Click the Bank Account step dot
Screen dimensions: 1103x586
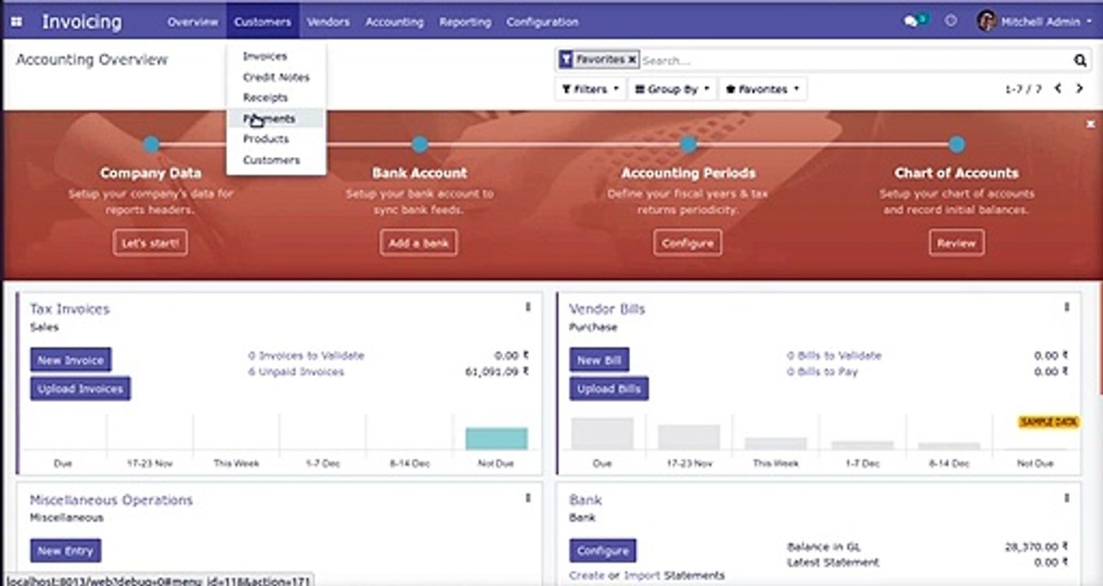point(419,145)
